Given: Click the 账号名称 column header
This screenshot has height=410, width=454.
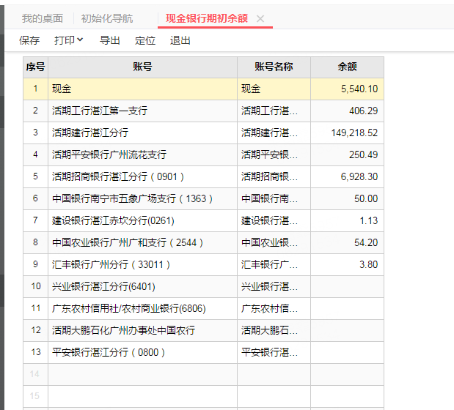Looking at the screenshot, I should [274, 67].
